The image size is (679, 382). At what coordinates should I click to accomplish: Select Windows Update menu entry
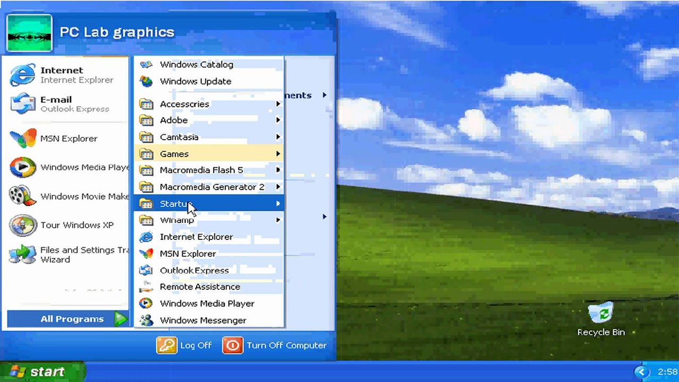pyautogui.click(x=210, y=81)
